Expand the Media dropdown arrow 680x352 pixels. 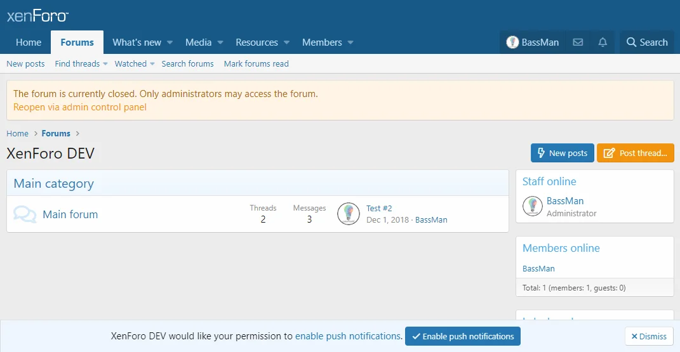(x=220, y=42)
